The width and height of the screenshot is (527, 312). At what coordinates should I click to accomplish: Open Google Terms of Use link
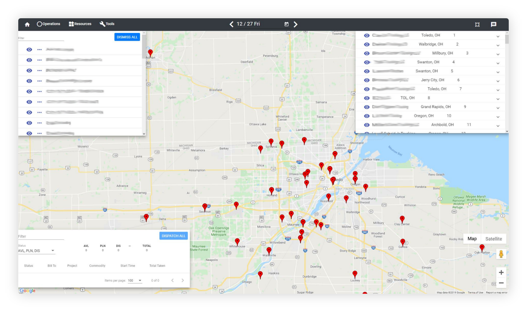(x=475, y=293)
